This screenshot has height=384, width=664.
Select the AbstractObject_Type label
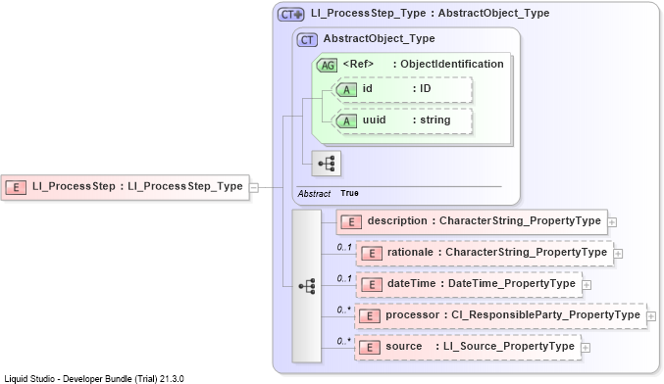coord(379,38)
